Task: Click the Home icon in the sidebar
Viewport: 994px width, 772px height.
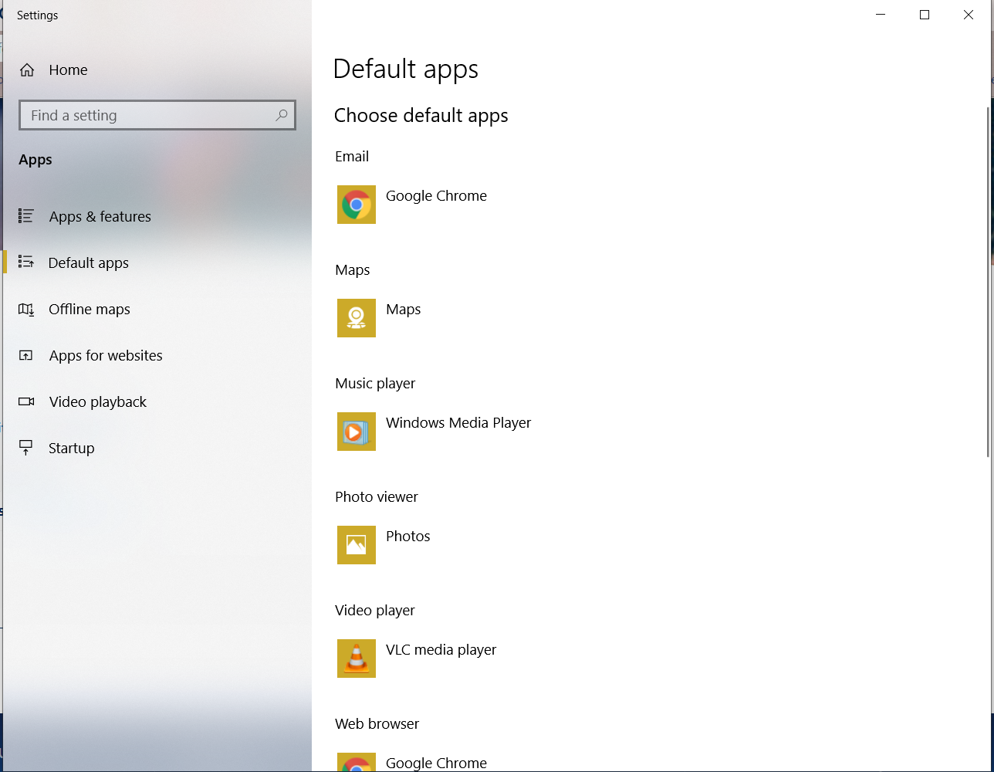Action: (26, 69)
